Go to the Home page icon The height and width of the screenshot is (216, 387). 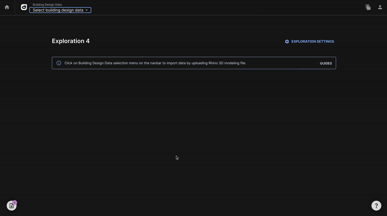click(x=7, y=7)
